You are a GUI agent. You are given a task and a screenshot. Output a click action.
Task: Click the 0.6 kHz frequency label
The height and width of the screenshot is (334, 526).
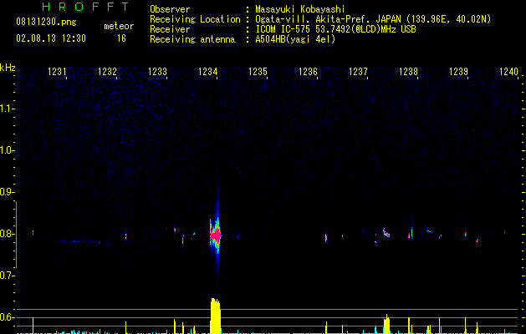(8, 317)
